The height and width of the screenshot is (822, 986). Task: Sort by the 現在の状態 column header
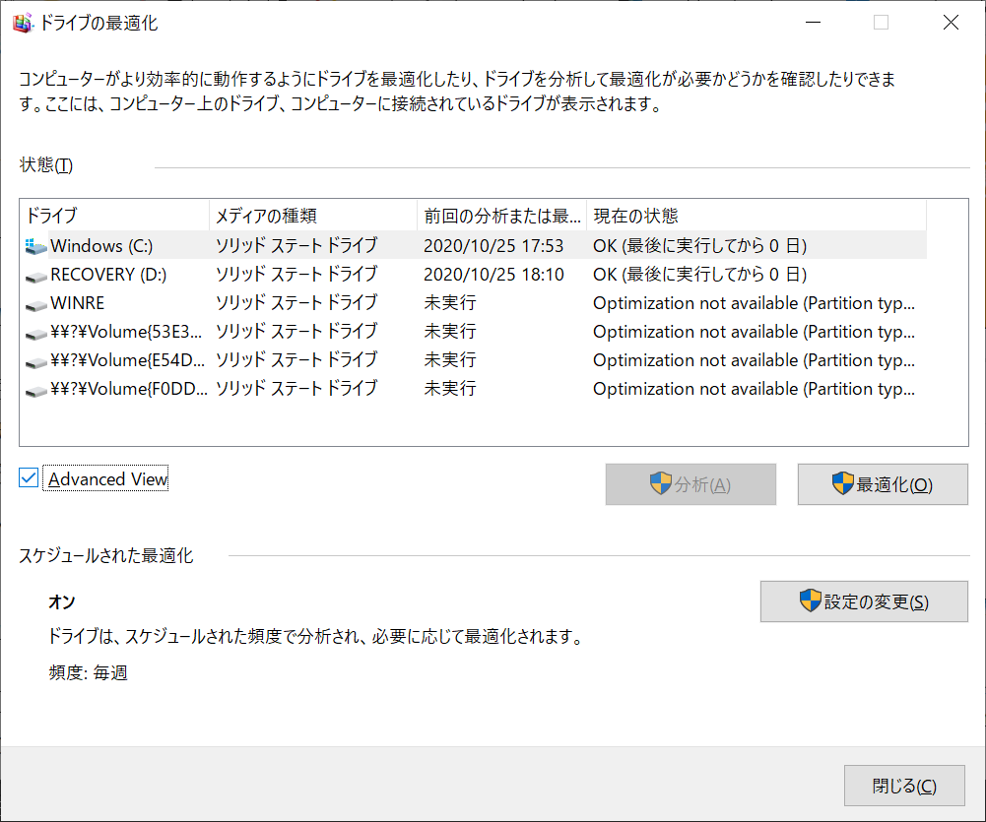coord(756,216)
